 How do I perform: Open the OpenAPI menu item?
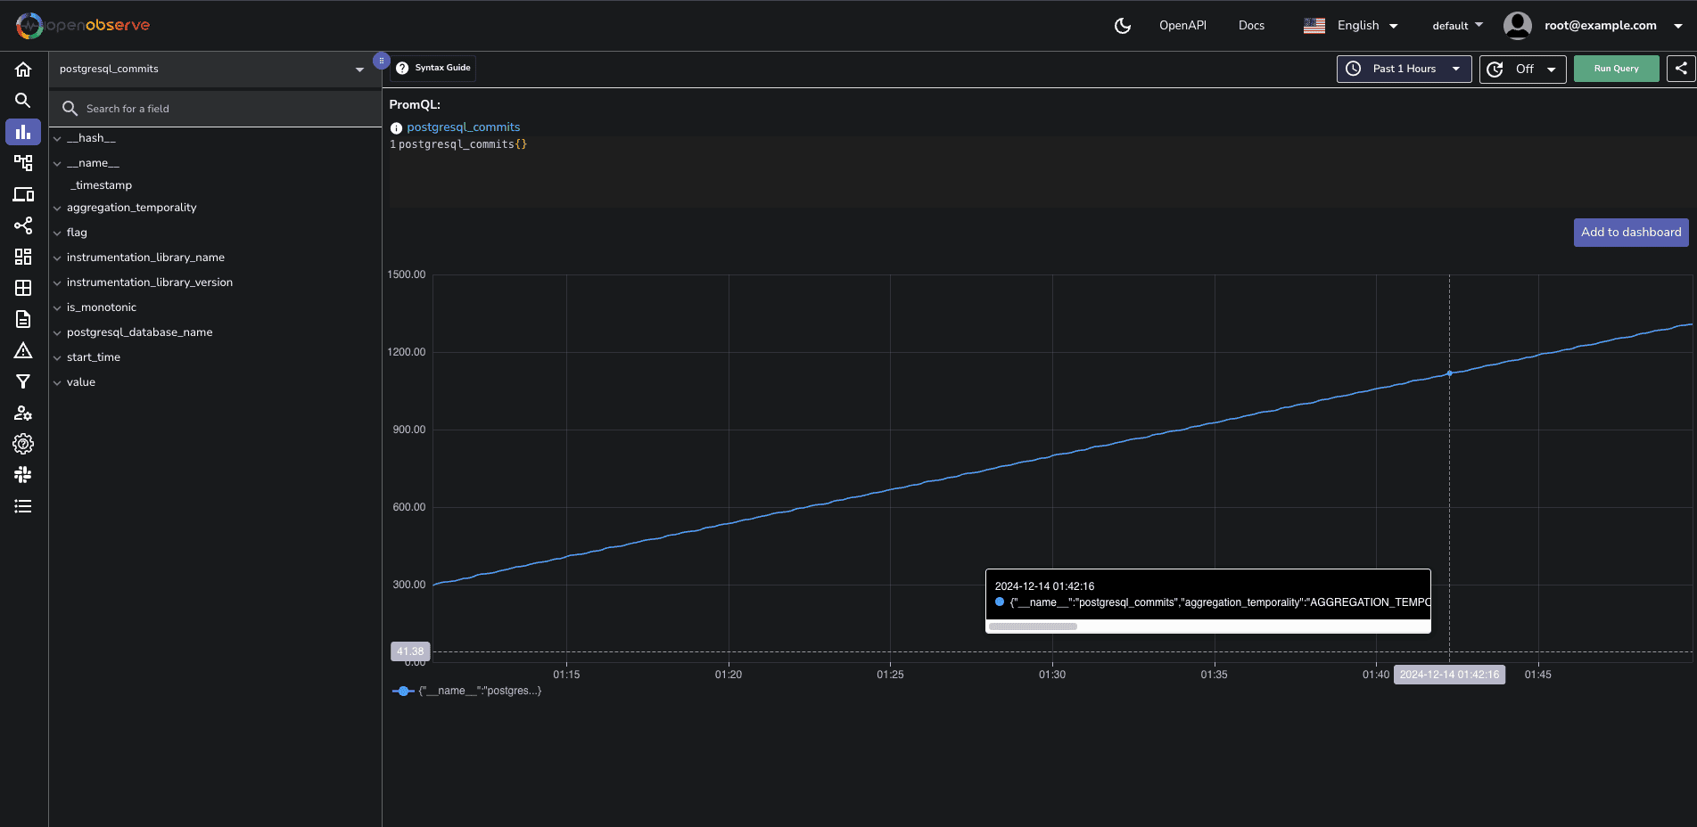click(x=1182, y=26)
